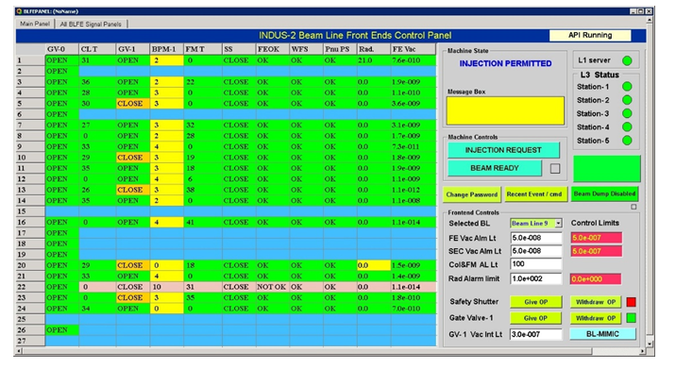Image resolution: width=676 pixels, height=369 pixels.
Task: Open the Selected BL dropdown
Action: coord(558,224)
